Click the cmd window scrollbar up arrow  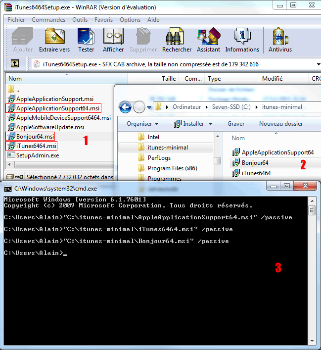(312, 201)
